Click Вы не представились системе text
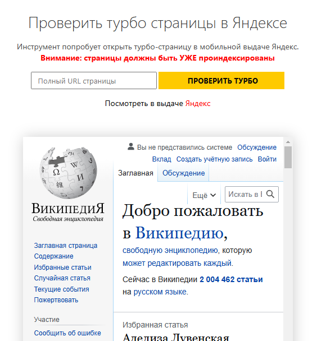This screenshot has width=326, height=341. pyautogui.click(x=184, y=148)
